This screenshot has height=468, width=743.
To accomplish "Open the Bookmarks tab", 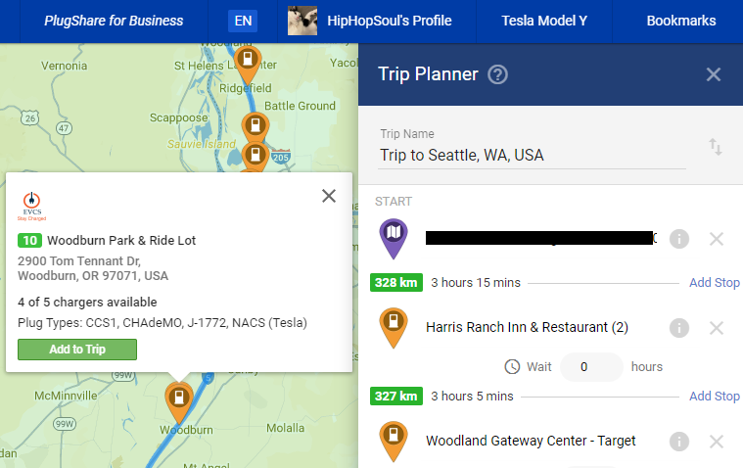I will 681,21.
